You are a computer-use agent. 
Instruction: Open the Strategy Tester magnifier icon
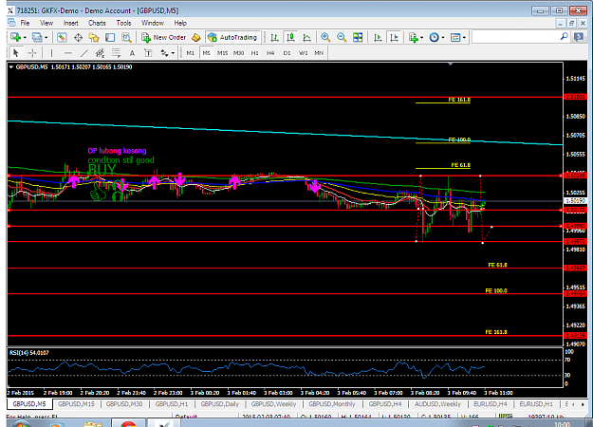pos(126,37)
